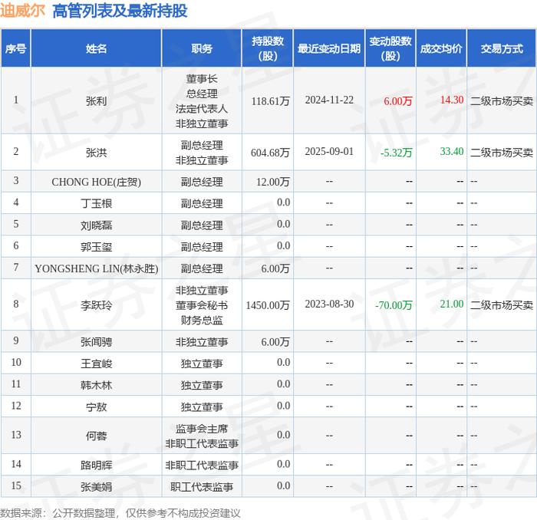This screenshot has width=537, height=520.
Task: Click 张美娟's position 职工代表监事
Action: tap(202, 486)
